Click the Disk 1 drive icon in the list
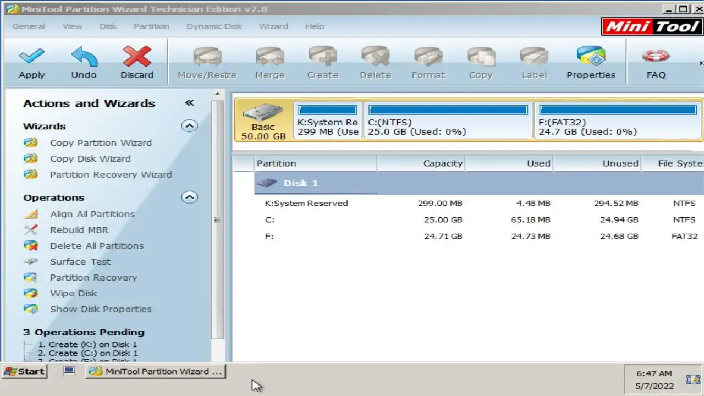Screen dimensions: 704x396 tap(267, 183)
